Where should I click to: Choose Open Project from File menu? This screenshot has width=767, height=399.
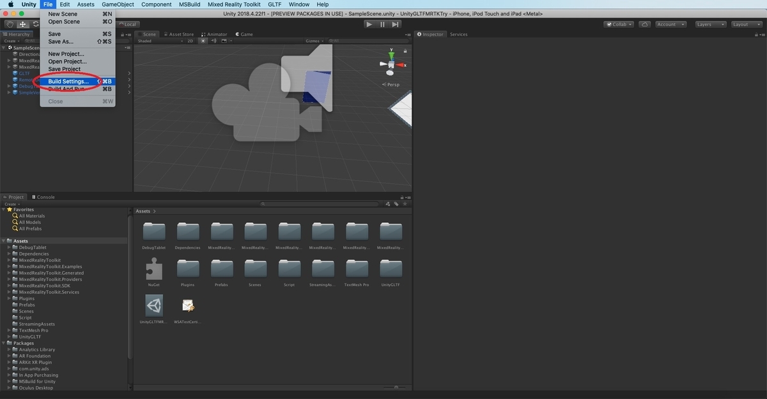(77, 62)
